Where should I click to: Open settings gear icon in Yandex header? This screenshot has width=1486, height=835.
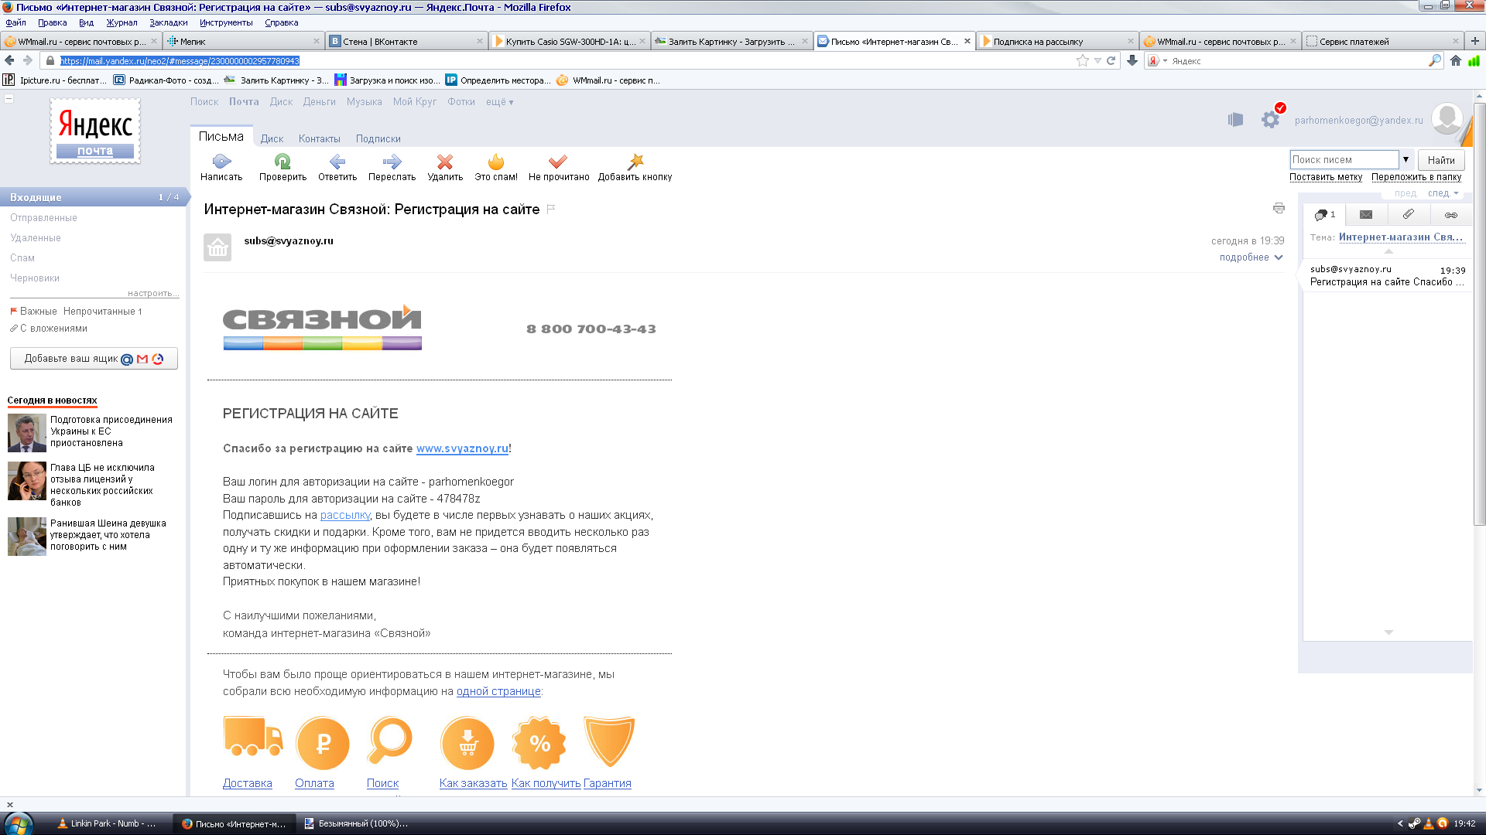1270,120
